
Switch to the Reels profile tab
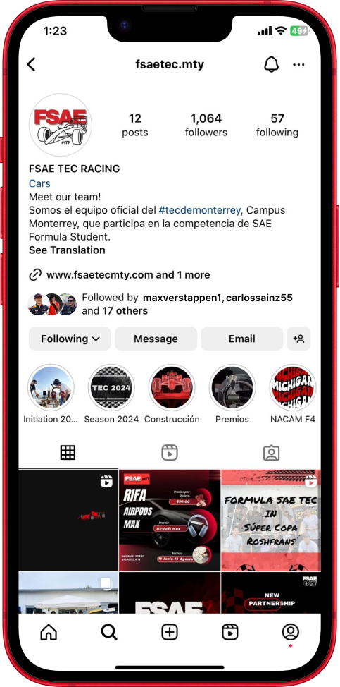click(x=170, y=453)
